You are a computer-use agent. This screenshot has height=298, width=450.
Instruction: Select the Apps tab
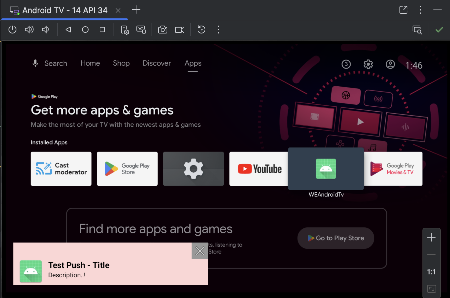(x=193, y=63)
